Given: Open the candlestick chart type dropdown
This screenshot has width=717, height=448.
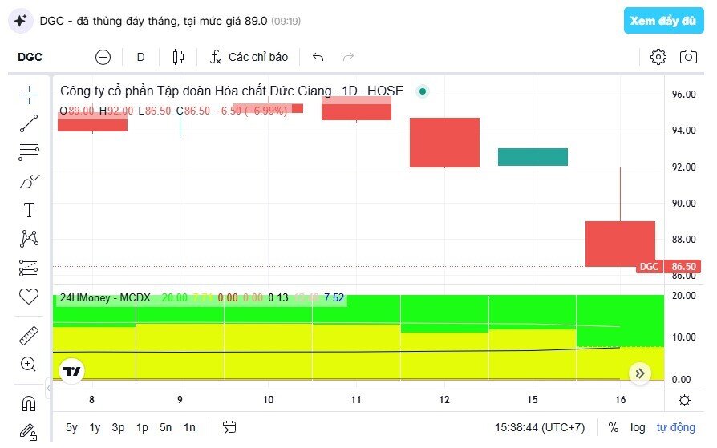Looking at the screenshot, I should [x=178, y=57].
